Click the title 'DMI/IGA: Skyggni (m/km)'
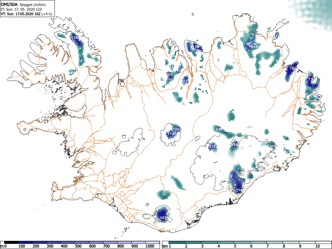Viewport: 332px width, 249px height. pos(23,4)
